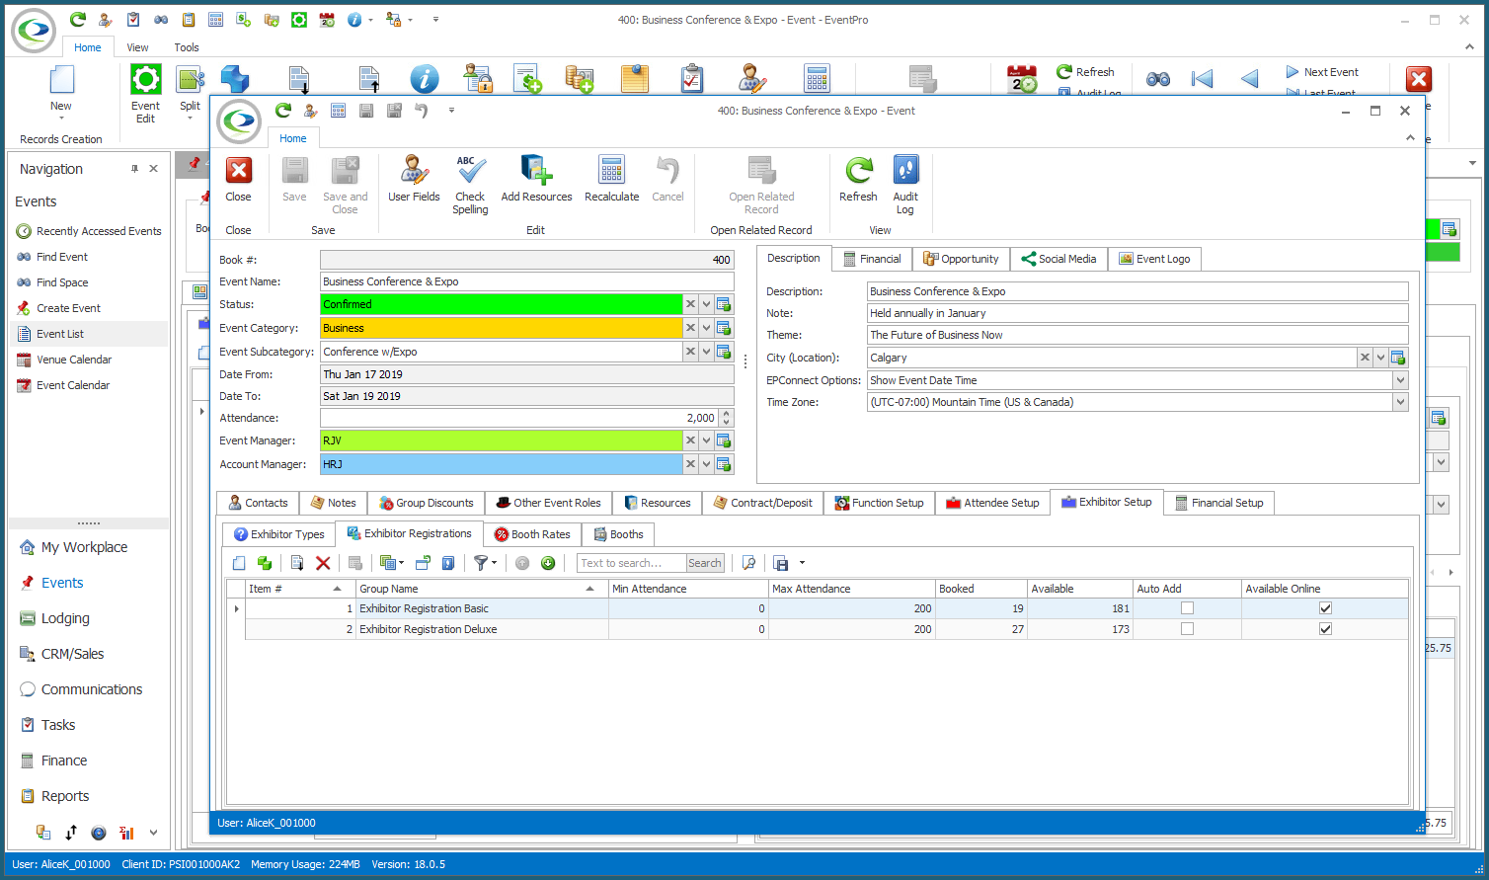
Task: Add new exhibitor registration item
Action: (x=238, y=563)
